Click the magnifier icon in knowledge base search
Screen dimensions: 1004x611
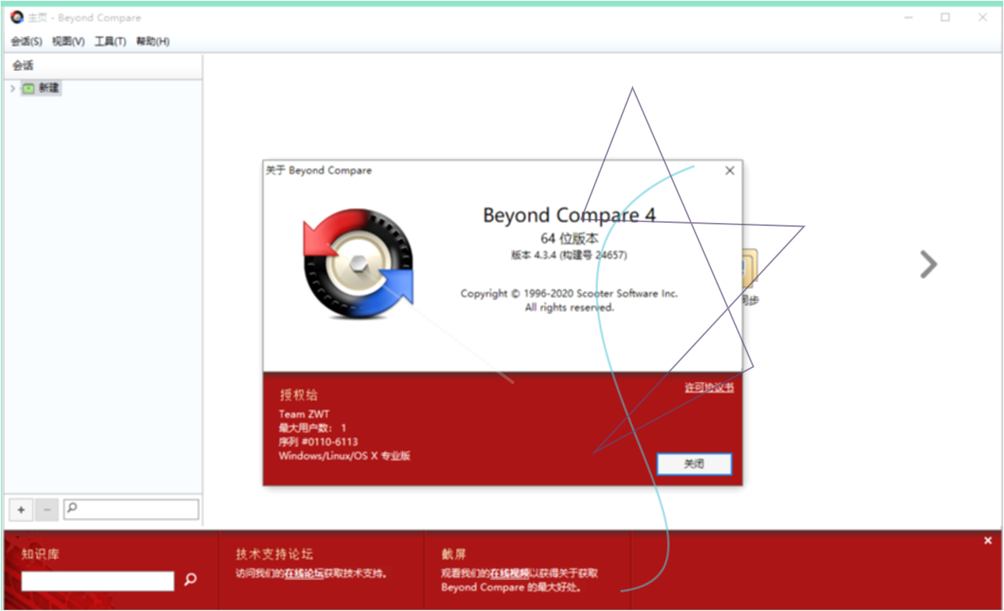(x=189, y=580)
